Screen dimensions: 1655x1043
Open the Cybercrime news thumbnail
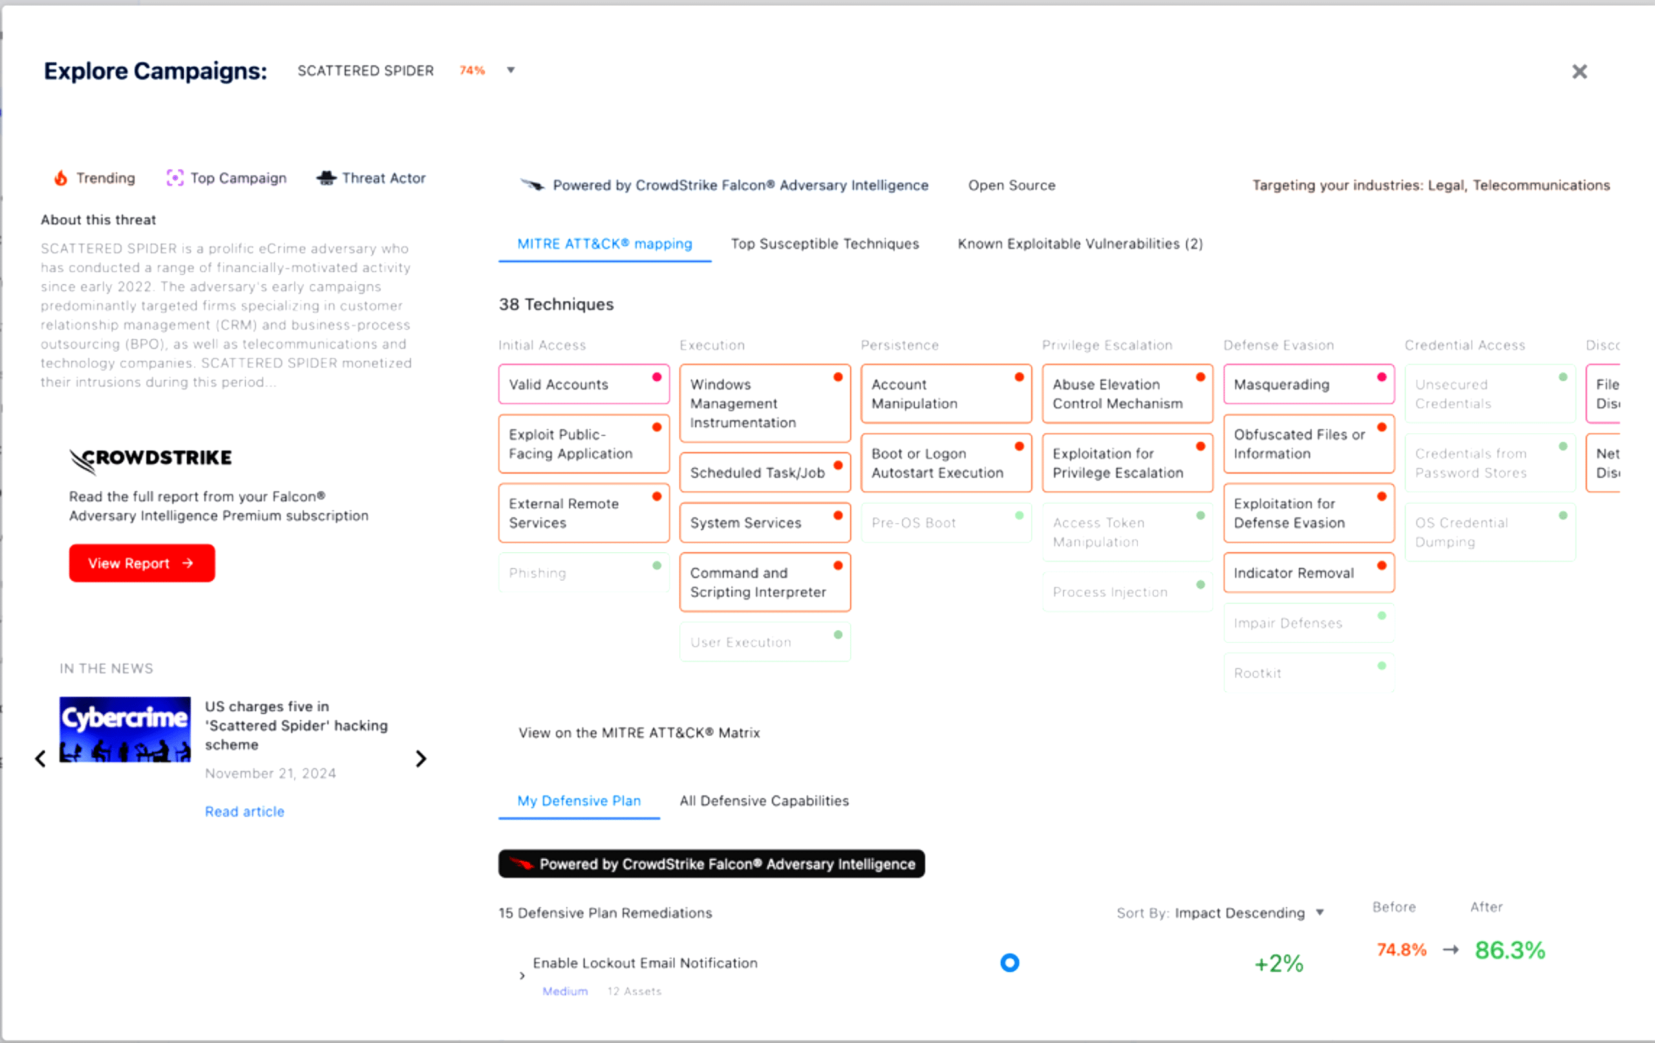(125, 729)
